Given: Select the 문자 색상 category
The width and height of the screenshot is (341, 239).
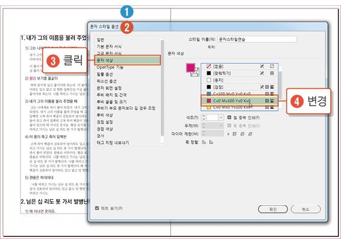Looking at the screenshot, I should 128,60.
